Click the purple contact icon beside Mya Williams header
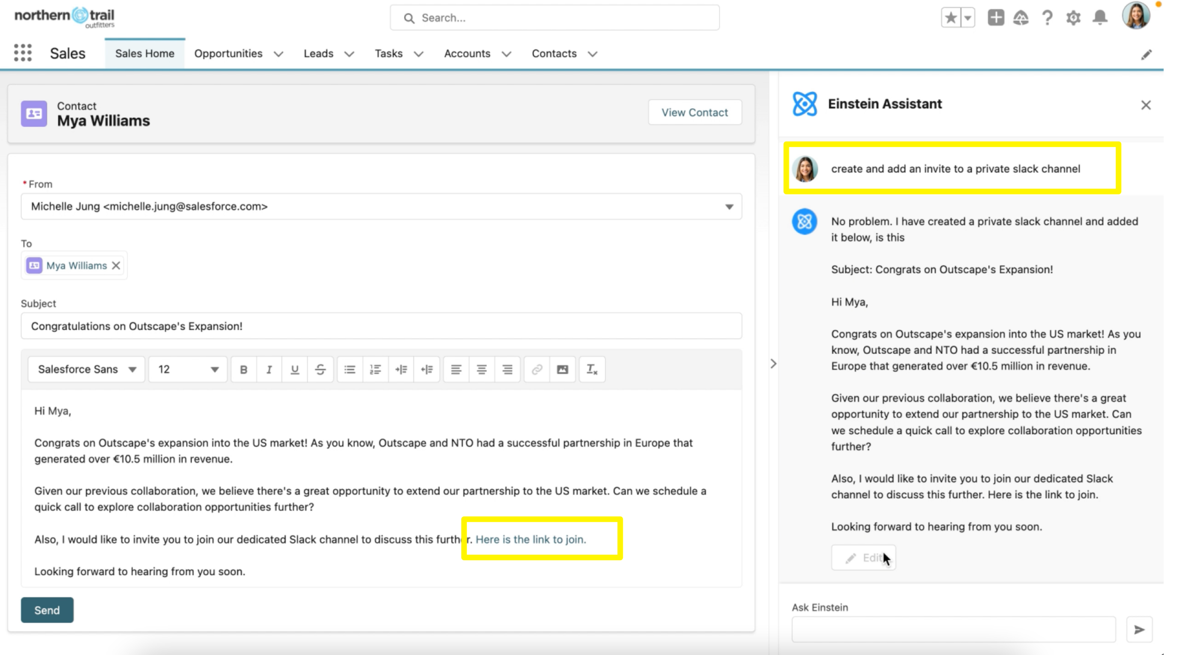The height and width of the screenshot is (655, 1180). click(34, 113)
